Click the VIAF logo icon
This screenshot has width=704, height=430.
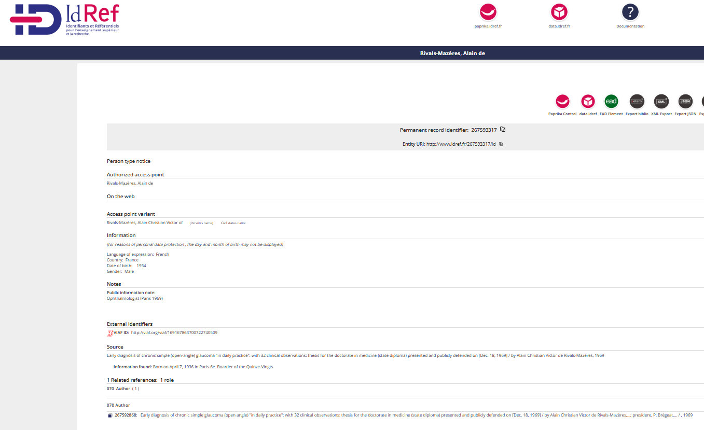tap(109, 333)
